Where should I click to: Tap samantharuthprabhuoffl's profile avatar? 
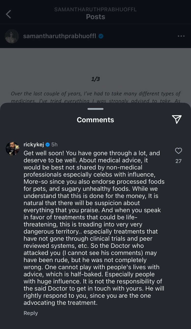(12, 36)
